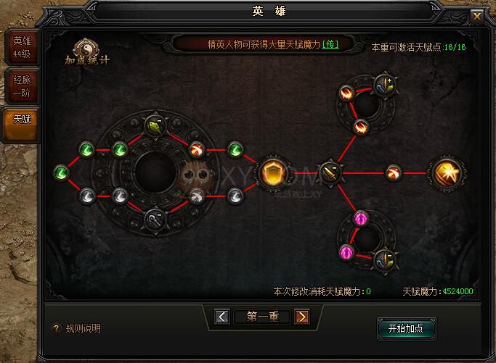Click the large golden burst talent at far right
Screen dimensions: 496x363
pos(447,173)
